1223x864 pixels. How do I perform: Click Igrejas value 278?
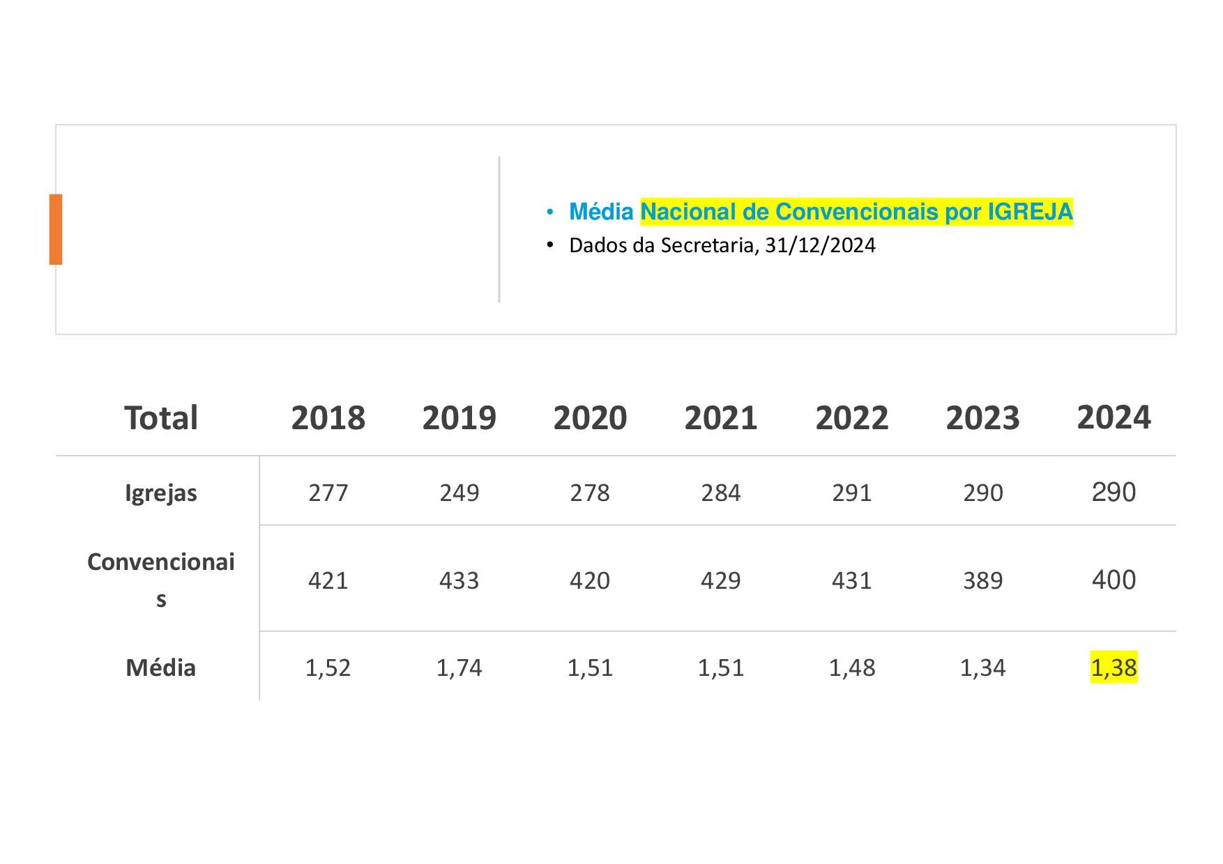click(590, 493)
